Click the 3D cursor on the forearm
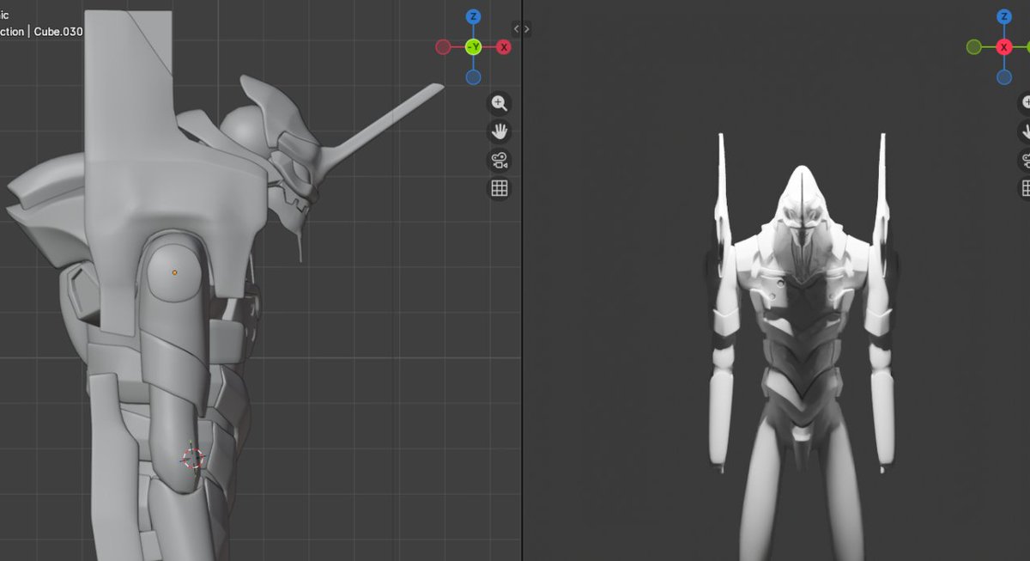1030x561 pixels. pos(193,458)
